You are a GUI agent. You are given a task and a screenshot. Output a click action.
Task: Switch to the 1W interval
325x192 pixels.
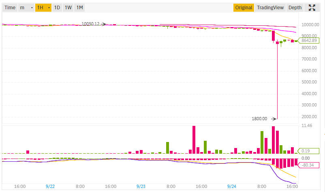(x=68, y=8)
